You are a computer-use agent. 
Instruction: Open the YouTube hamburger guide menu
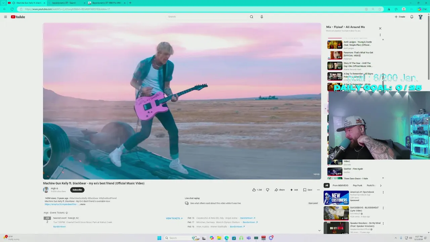pos(5,17)
